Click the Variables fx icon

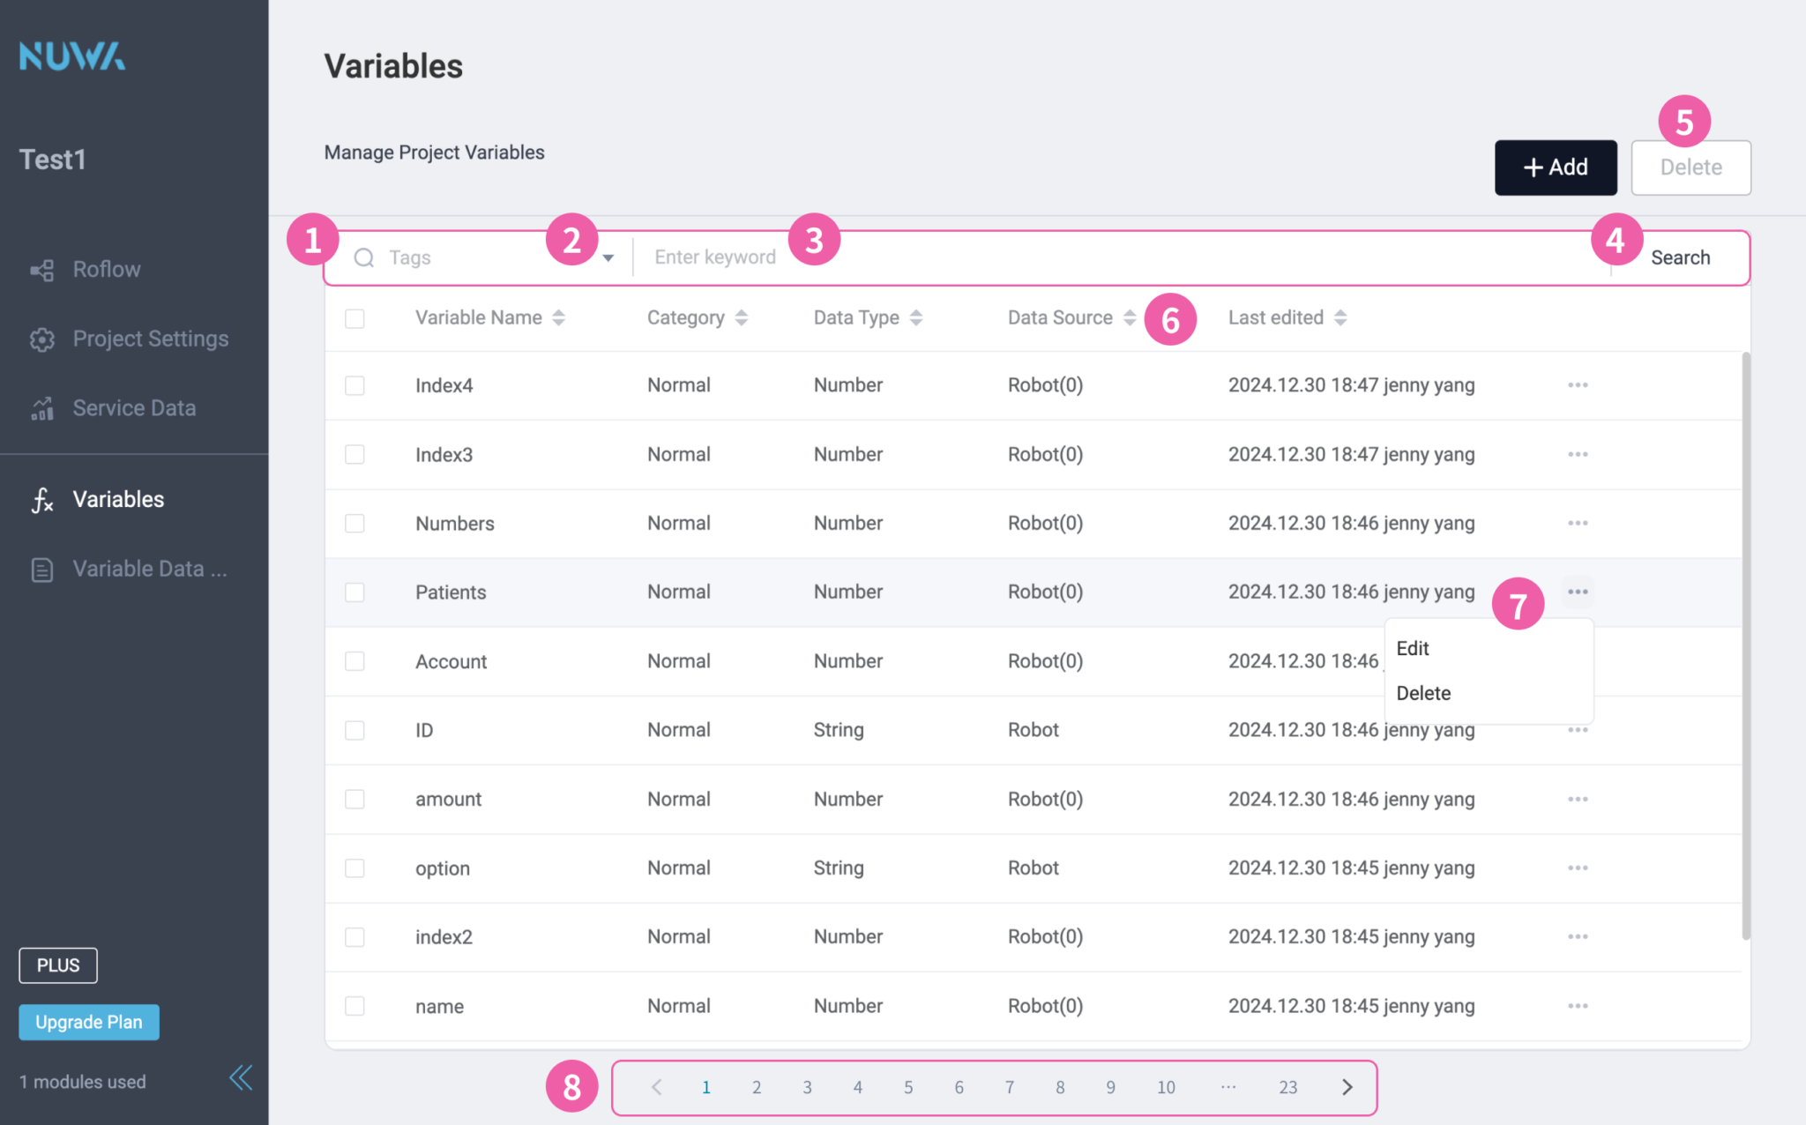tap(41, 499)
